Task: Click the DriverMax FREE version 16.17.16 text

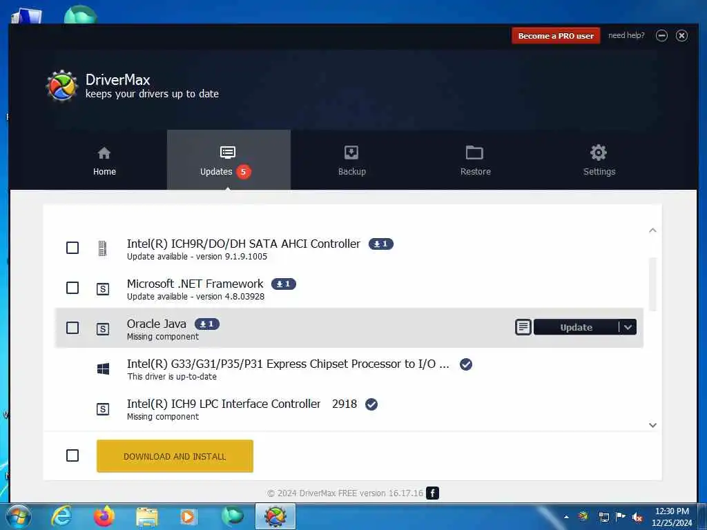Action: pos(345,493)
